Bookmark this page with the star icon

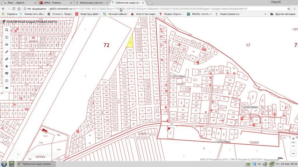pos(289,9)
